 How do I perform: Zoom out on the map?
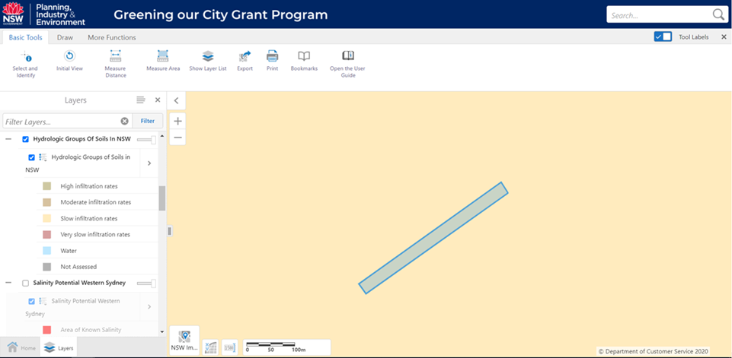click(x=177, y=138)
